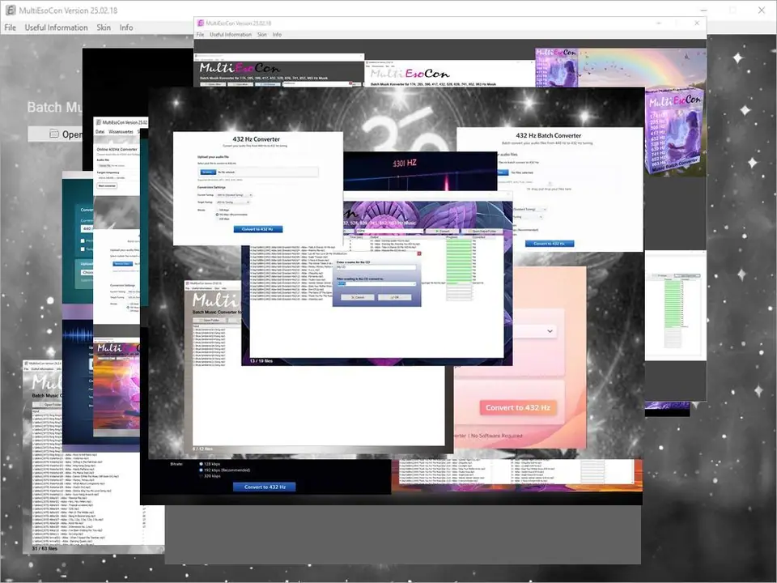Click the MultiEsoCon app icon in the title bar
The image size is (777, 583).
pyautogui.click(x=10, y=10)
